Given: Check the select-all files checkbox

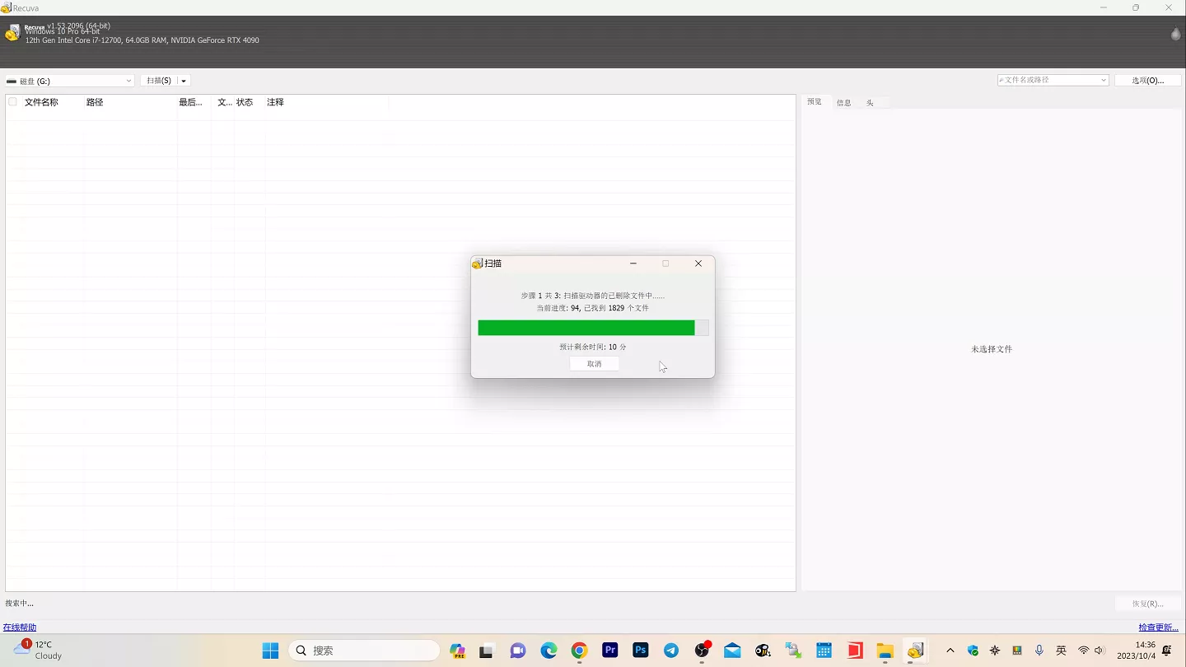Looking at the screenshot, I should pyautogui.click(x=12, y=102).
